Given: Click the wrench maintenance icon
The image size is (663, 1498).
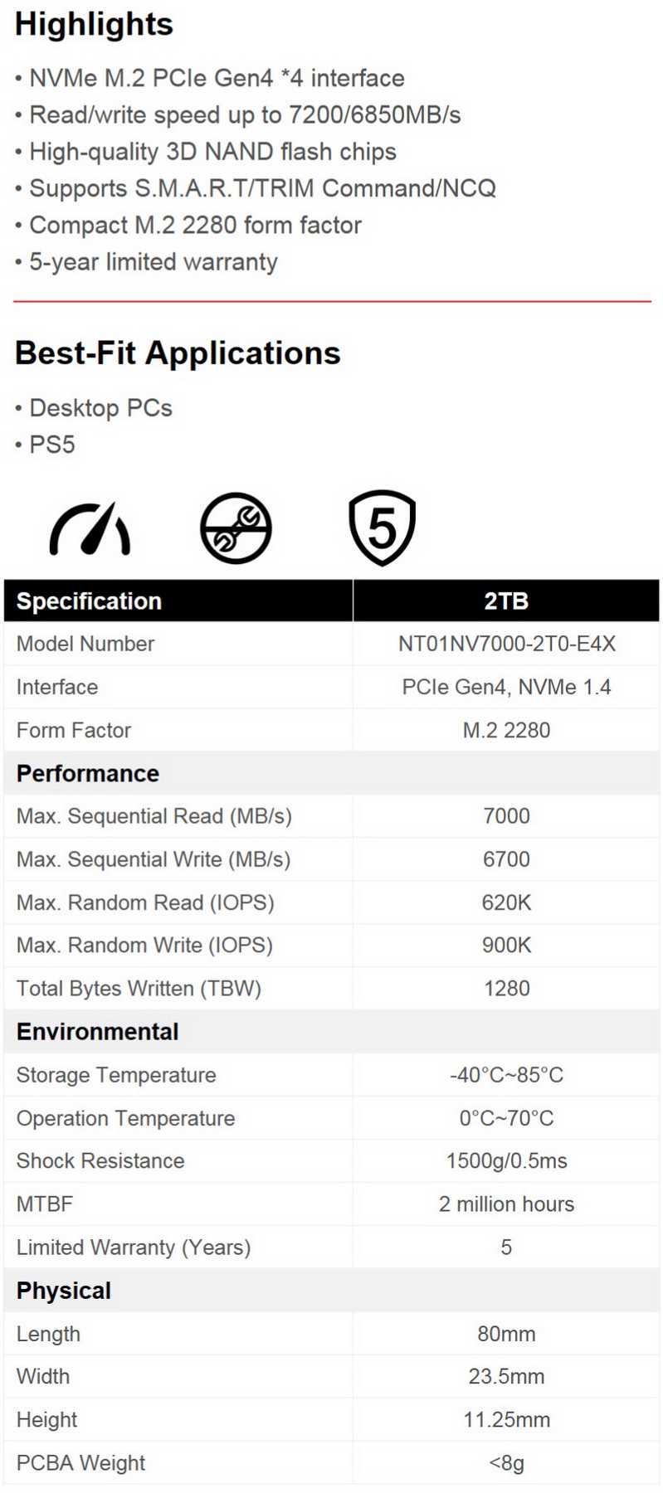Looking at the screenshot, I should 236,528.
